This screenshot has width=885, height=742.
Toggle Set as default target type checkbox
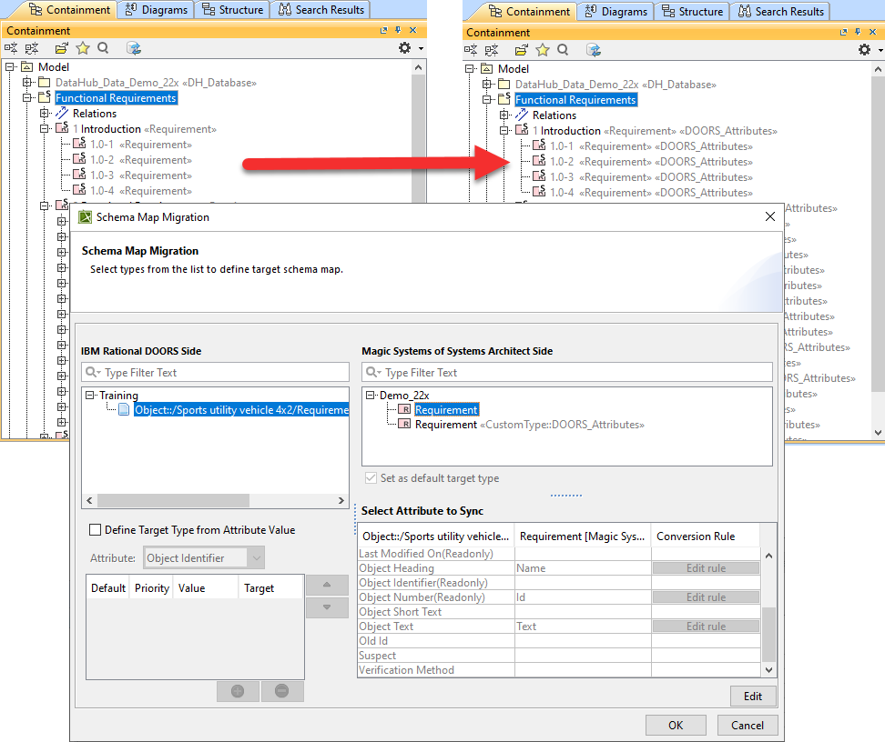click(x=371, y=478)
